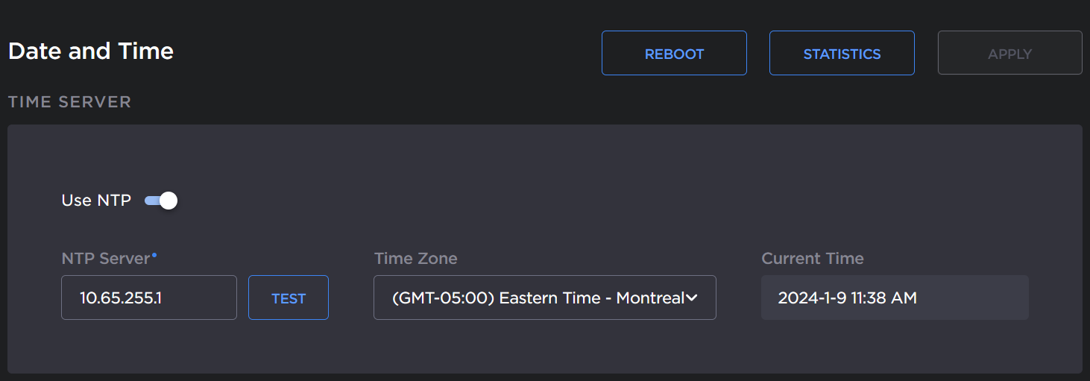The height and width of the screenshot is (381, 1090).
Task: Click the 'Date and Time' page heading
Action: pos(91,51)
